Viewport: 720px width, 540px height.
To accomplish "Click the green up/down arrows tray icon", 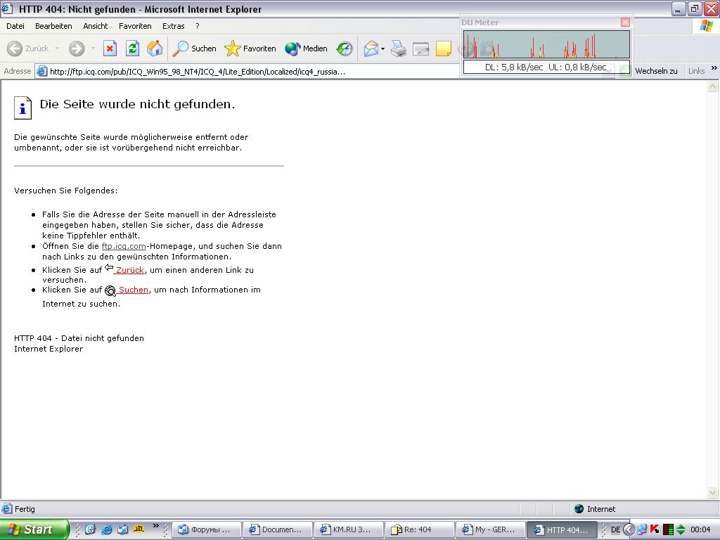I will [680, 529].
